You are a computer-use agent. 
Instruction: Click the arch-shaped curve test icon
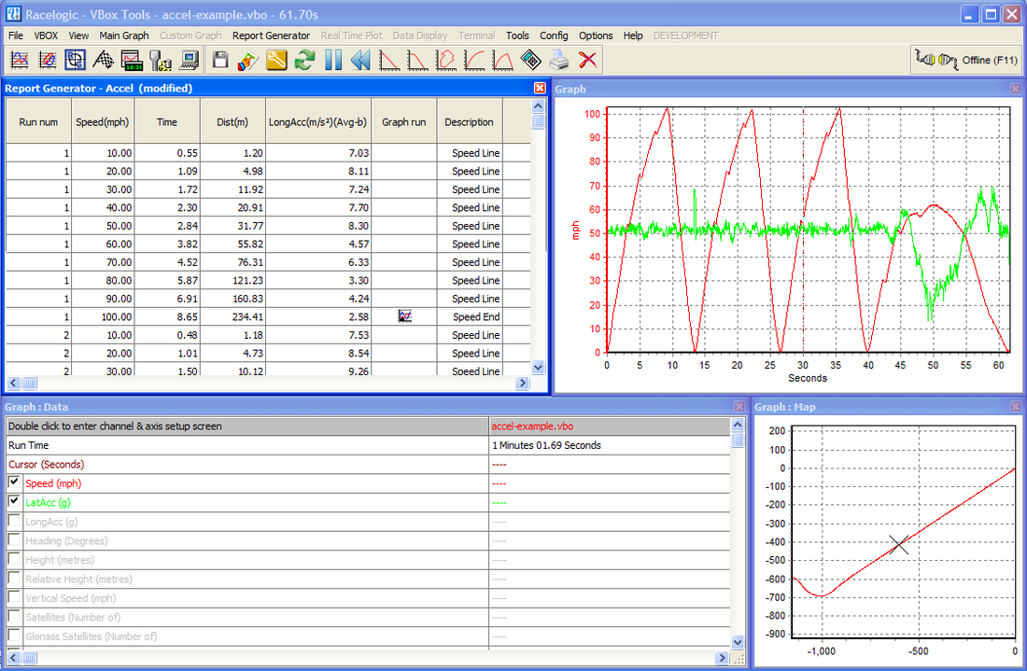[x=502, y=61]
